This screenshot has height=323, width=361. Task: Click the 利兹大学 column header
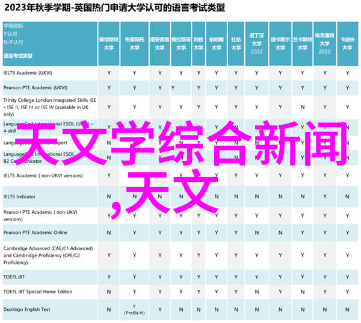199,43
